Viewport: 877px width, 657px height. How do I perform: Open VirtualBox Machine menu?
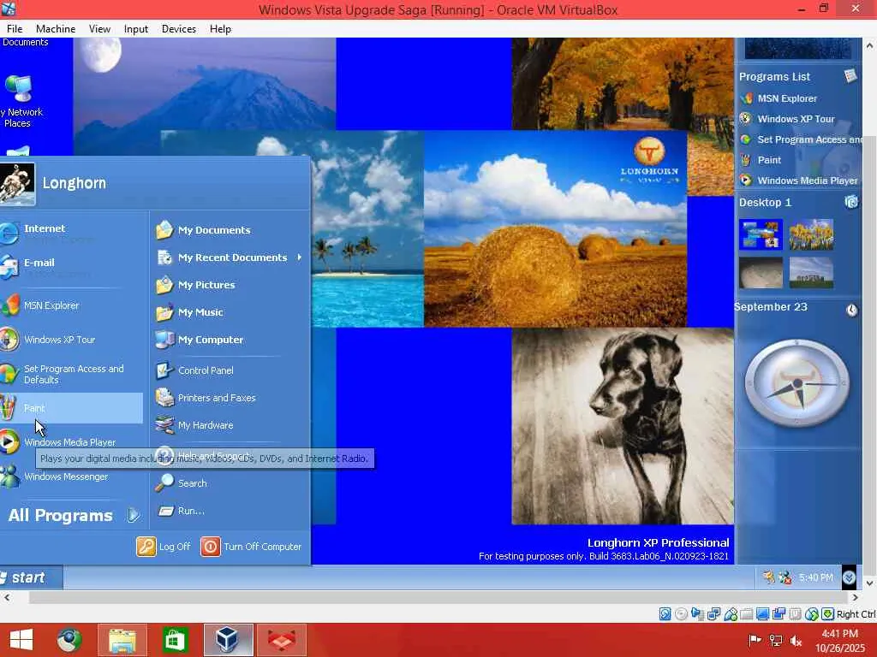(56, 29)
